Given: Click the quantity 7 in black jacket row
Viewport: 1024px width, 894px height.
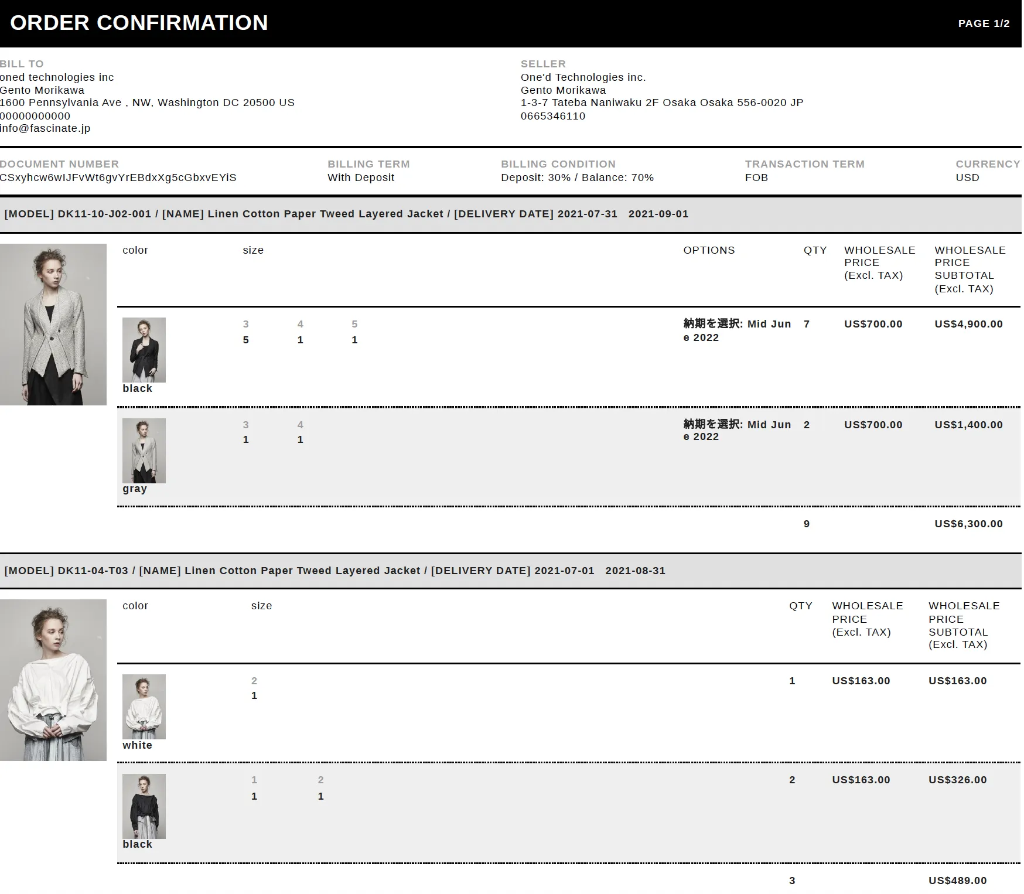Looking at the screenshot, I should click(x=807, y=324).
